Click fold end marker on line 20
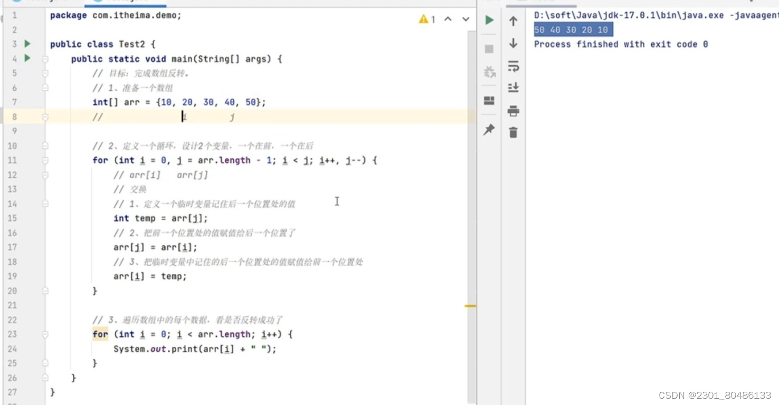 click(45, 291)
